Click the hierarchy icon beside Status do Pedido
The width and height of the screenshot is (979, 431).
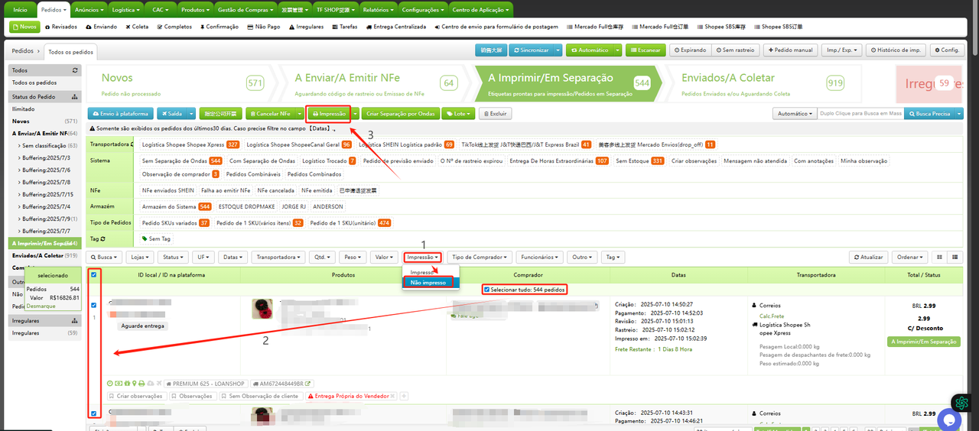(x=74, y=97)
